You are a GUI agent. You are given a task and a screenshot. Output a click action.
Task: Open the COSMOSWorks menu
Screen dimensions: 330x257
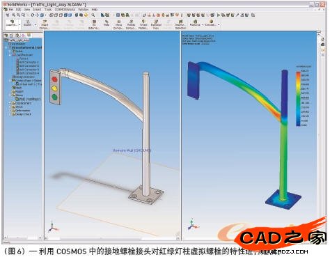tap(65, 10)
